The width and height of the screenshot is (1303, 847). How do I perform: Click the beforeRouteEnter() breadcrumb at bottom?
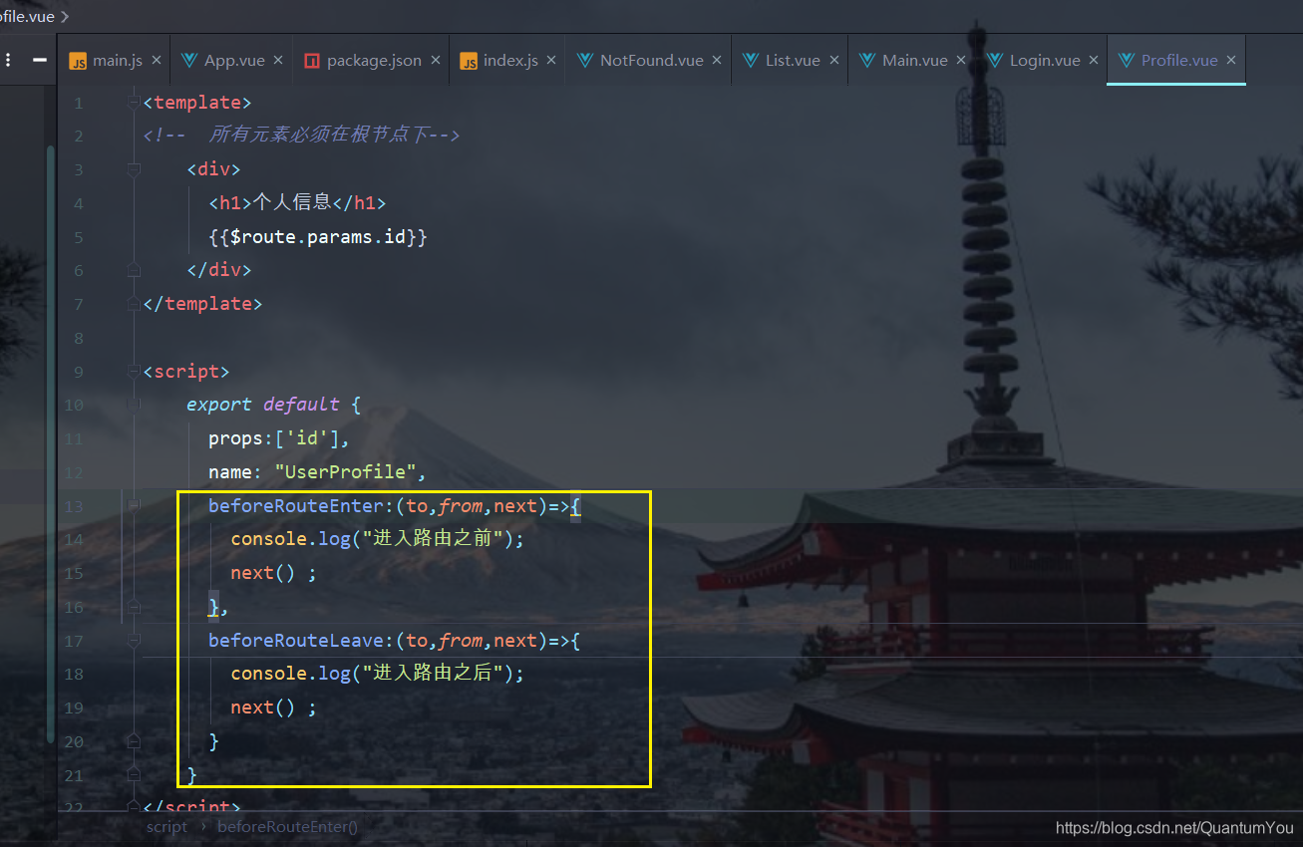click(287, 827)
